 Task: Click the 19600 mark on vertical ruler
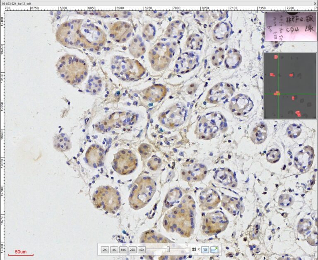pos(3,134)
